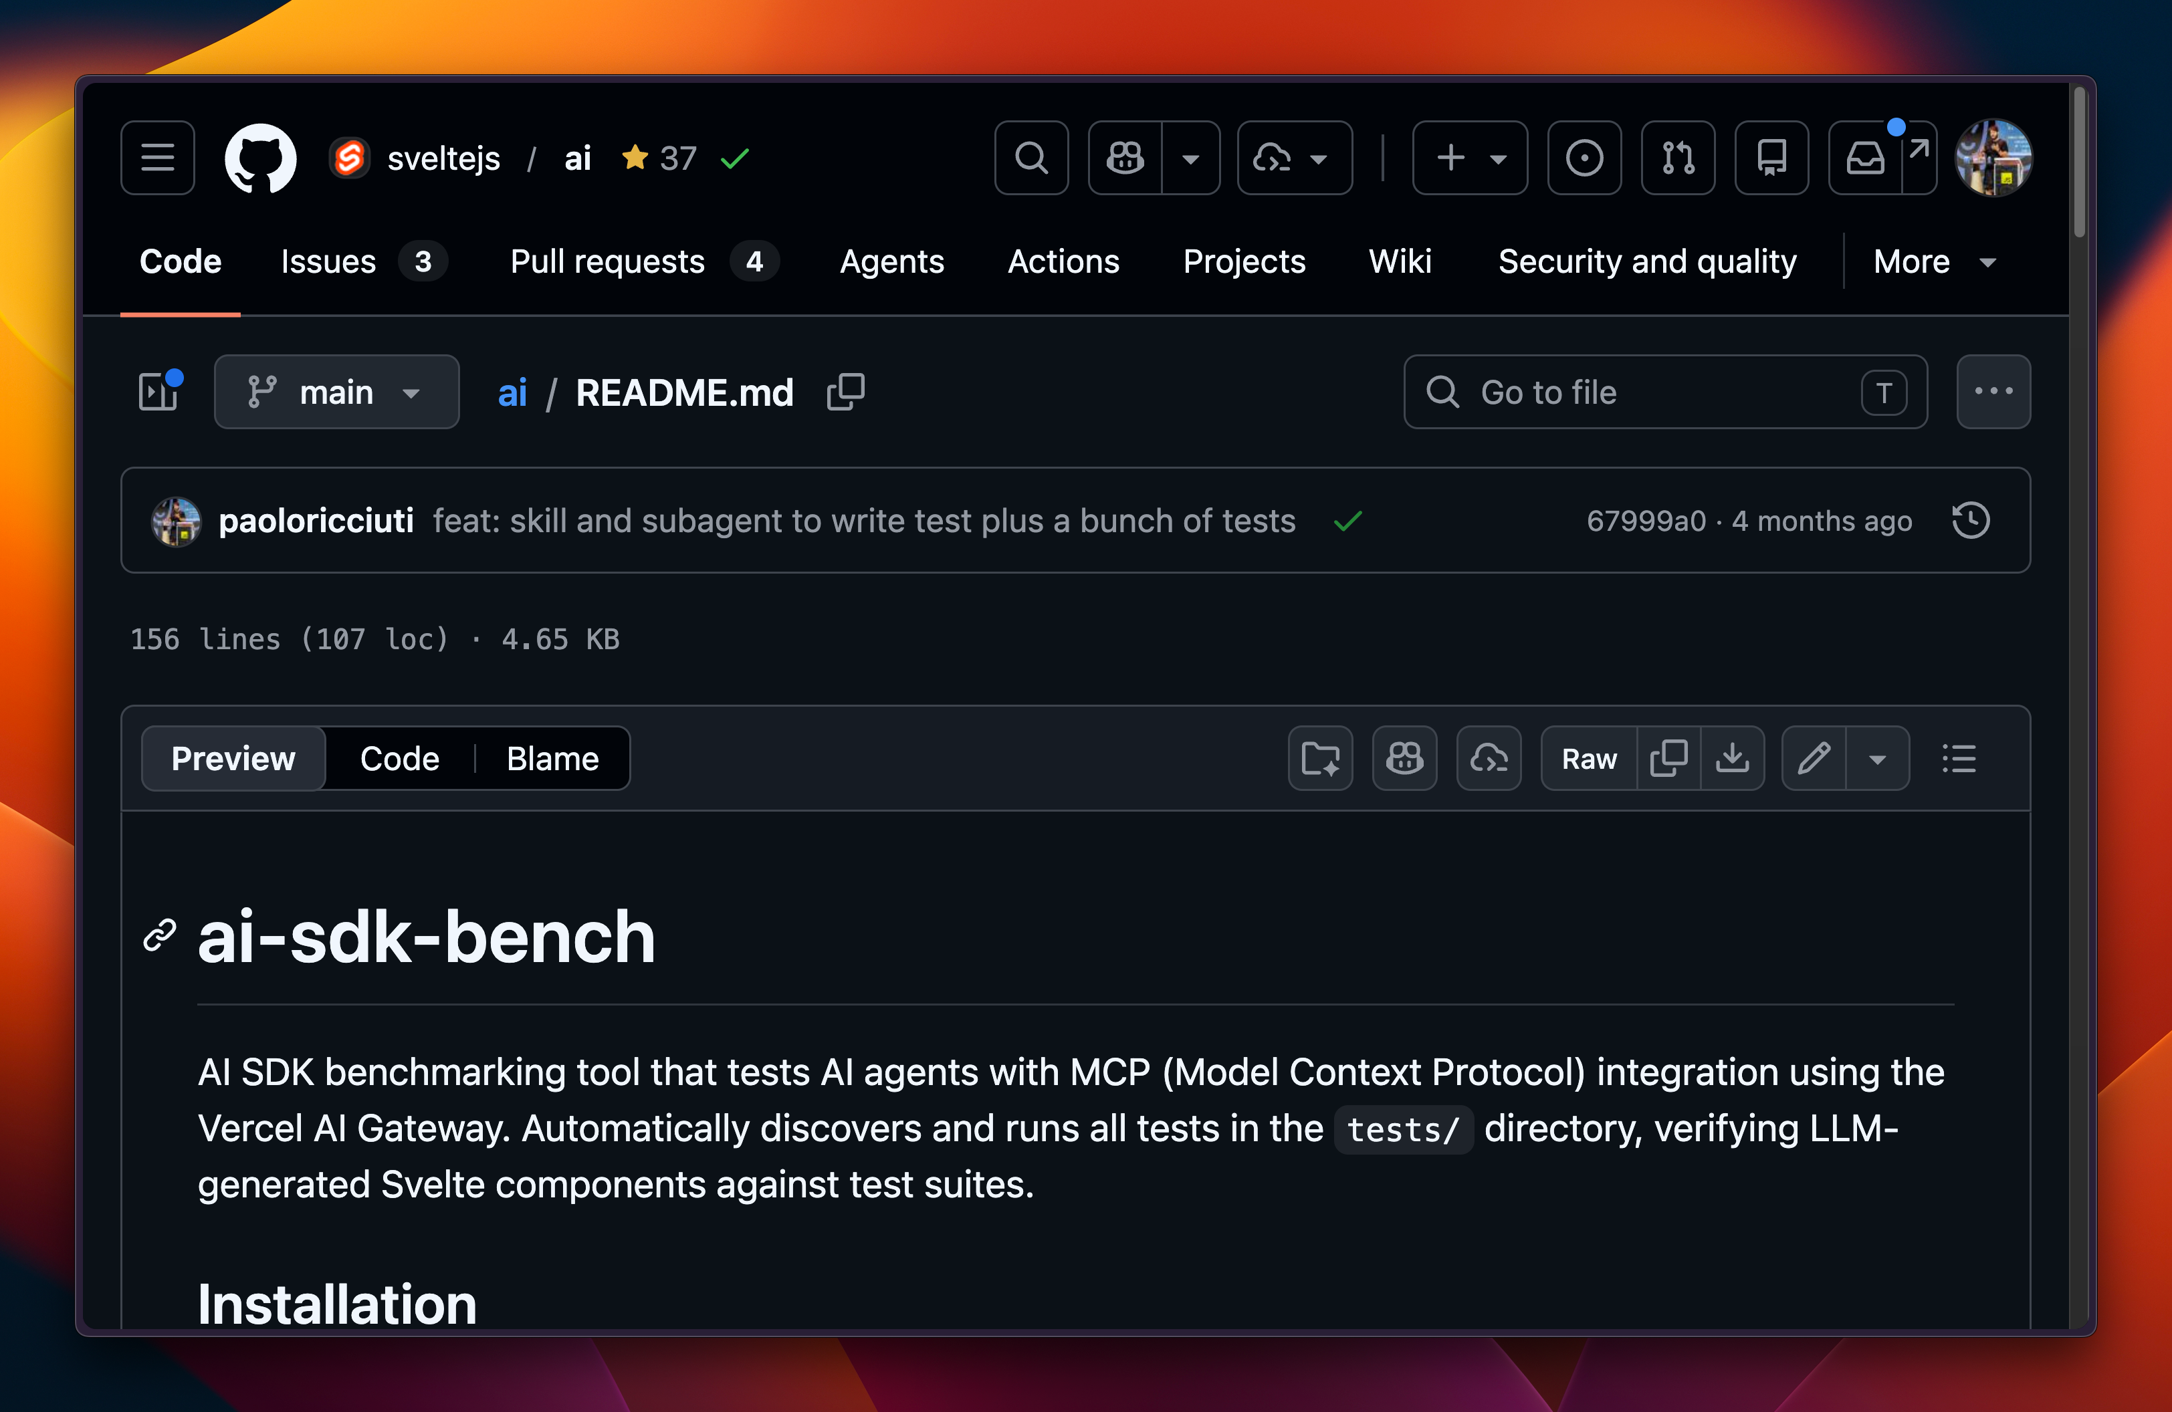
Task: Open the ai repository link in header
Action: (578, 158)
